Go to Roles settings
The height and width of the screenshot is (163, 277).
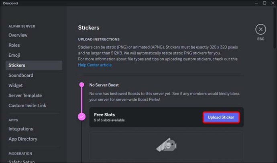(x=14, y=45)
